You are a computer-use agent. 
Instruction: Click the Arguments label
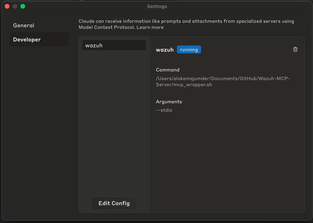tap(169, 102)
